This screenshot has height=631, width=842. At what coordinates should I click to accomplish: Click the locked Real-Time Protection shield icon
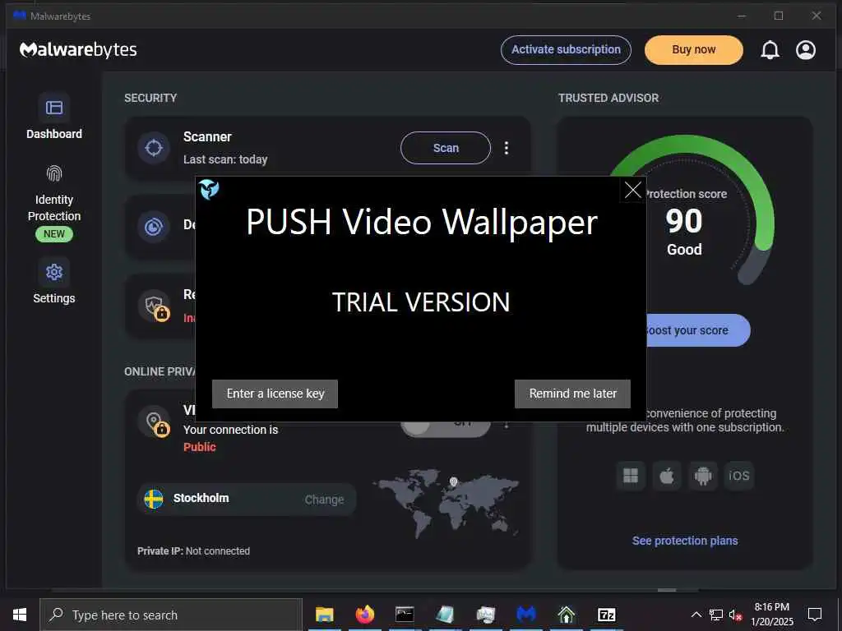[x=155, y=306]
